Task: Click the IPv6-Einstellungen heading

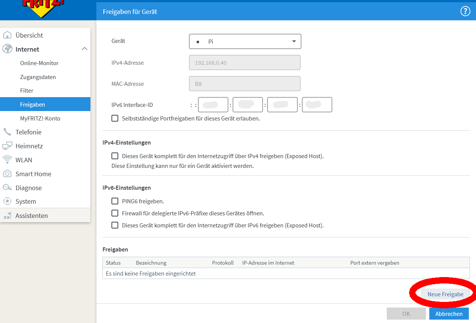Action: coord(127,187)
